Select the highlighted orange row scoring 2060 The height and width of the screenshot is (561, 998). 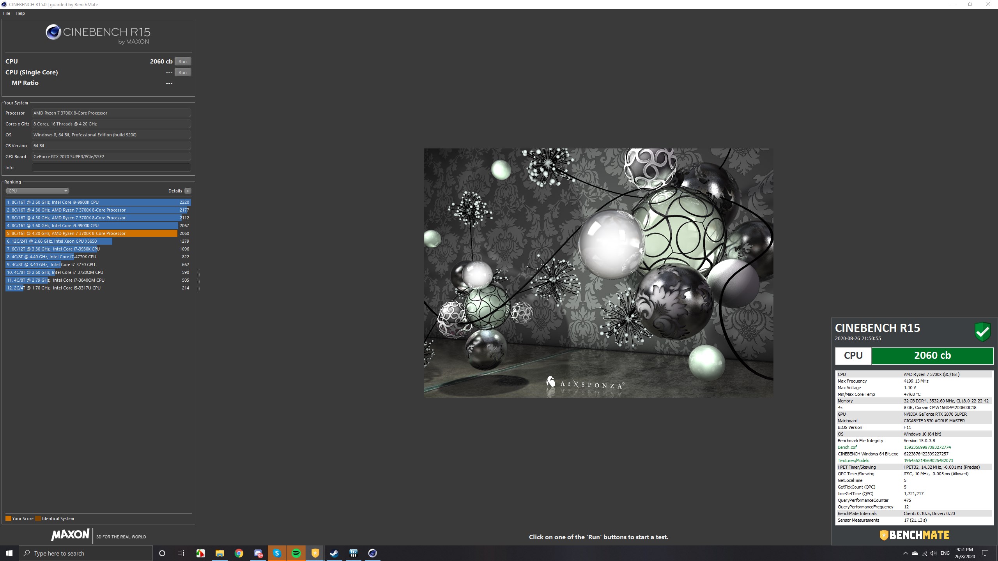pos(98,233)
